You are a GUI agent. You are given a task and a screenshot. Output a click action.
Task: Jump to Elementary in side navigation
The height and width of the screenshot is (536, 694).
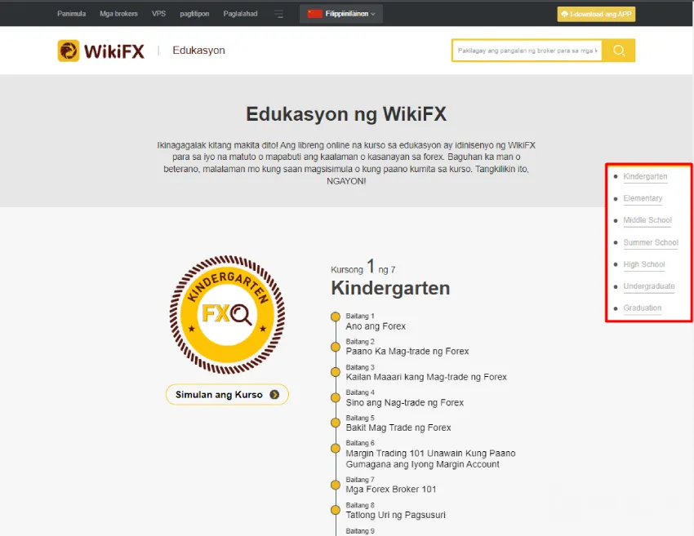click(x=643, y=198)
